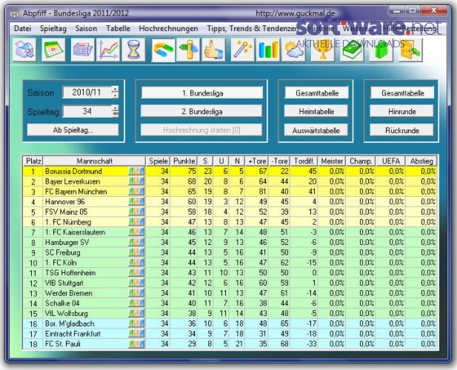
Task: Click chart icon in Schalke 04 row
Action: (x=136, y=303)
